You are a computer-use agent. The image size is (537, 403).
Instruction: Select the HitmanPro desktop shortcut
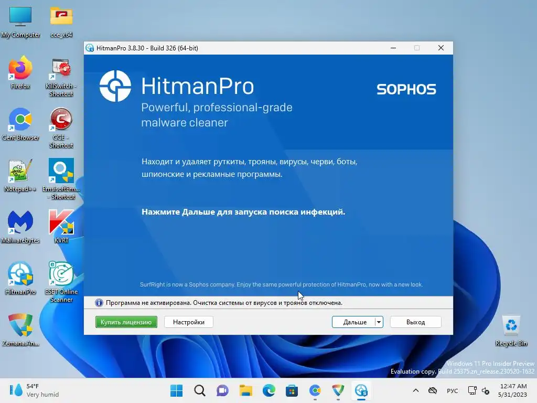coord(20,278)
